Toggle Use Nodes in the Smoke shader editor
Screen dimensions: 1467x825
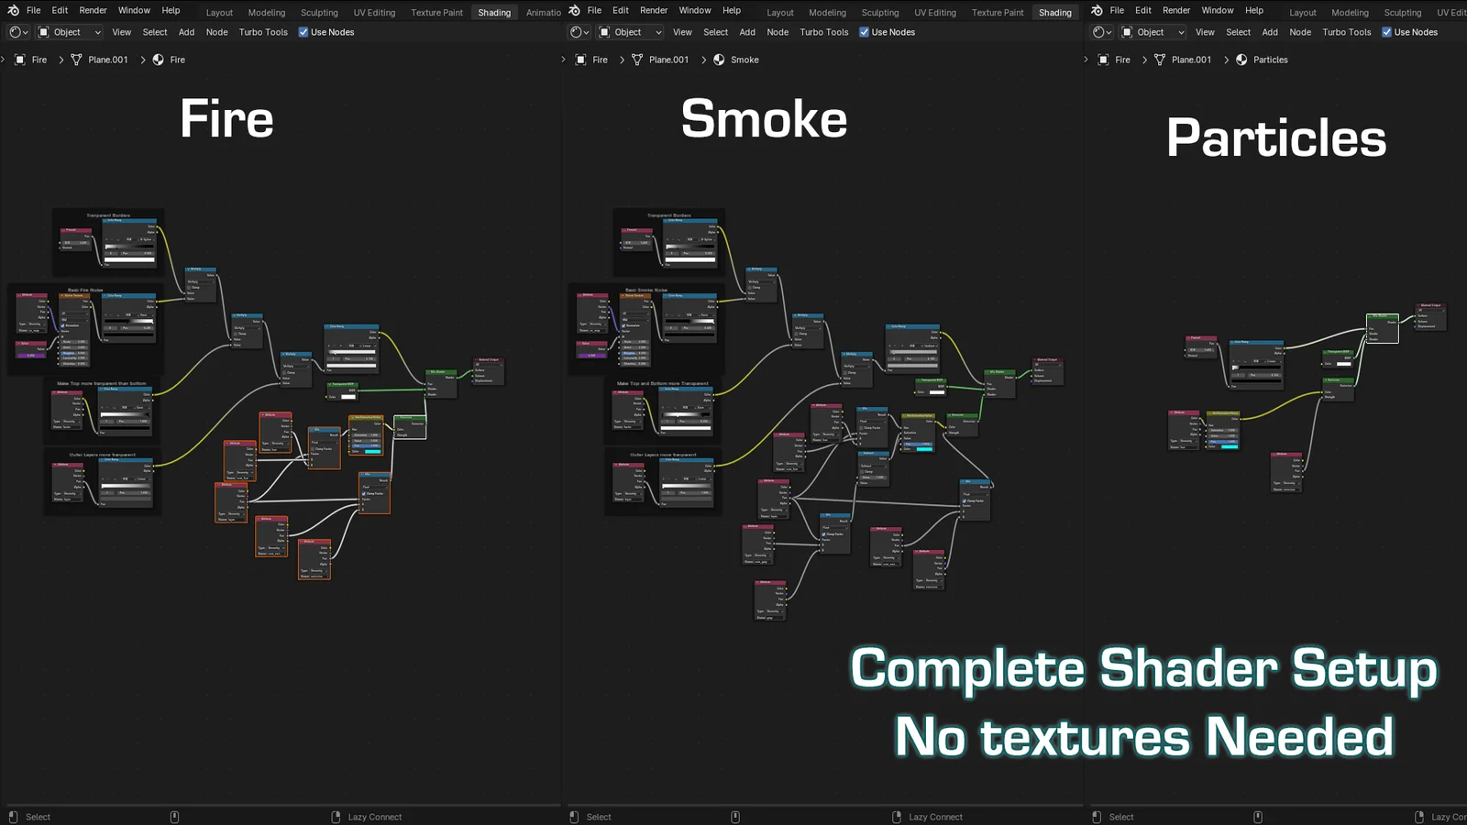click(x=863, y=32)
